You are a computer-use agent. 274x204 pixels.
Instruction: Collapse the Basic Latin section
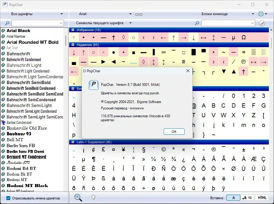click(73, 89)
